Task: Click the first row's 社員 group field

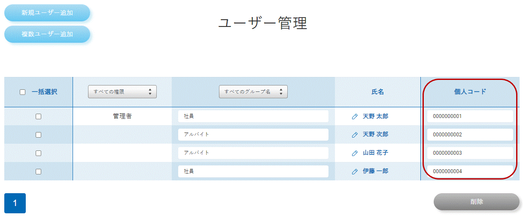Action: [x=253, y=116]
